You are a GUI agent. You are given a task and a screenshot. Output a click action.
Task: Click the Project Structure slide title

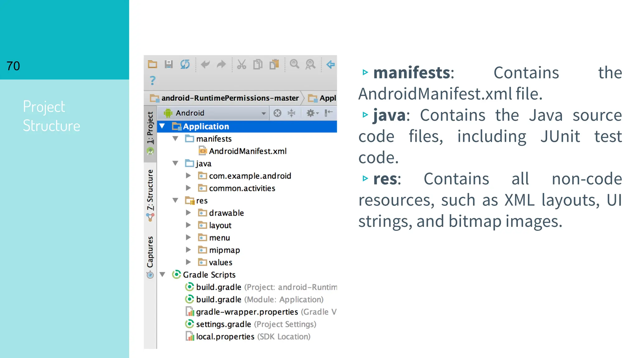(x=52, y=116)
